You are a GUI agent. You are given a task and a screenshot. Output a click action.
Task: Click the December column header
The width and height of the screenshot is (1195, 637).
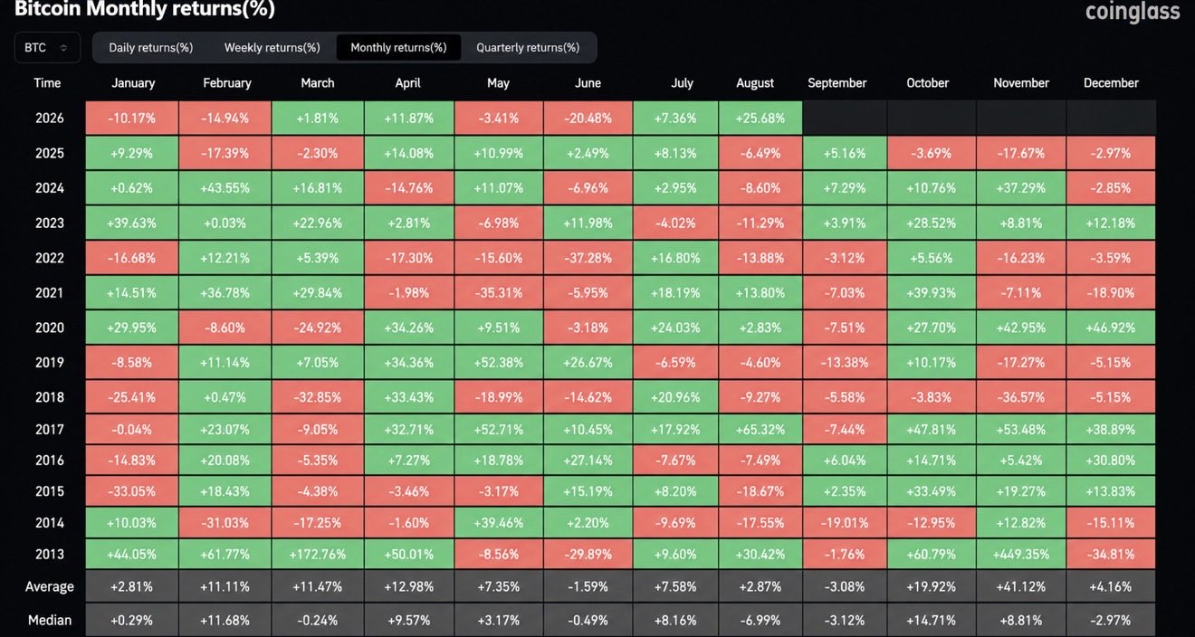coord(1111,82)
